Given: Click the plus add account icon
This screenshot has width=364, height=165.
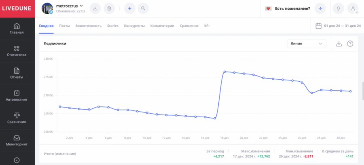Looking at the screenshot, I should point(129,8).
